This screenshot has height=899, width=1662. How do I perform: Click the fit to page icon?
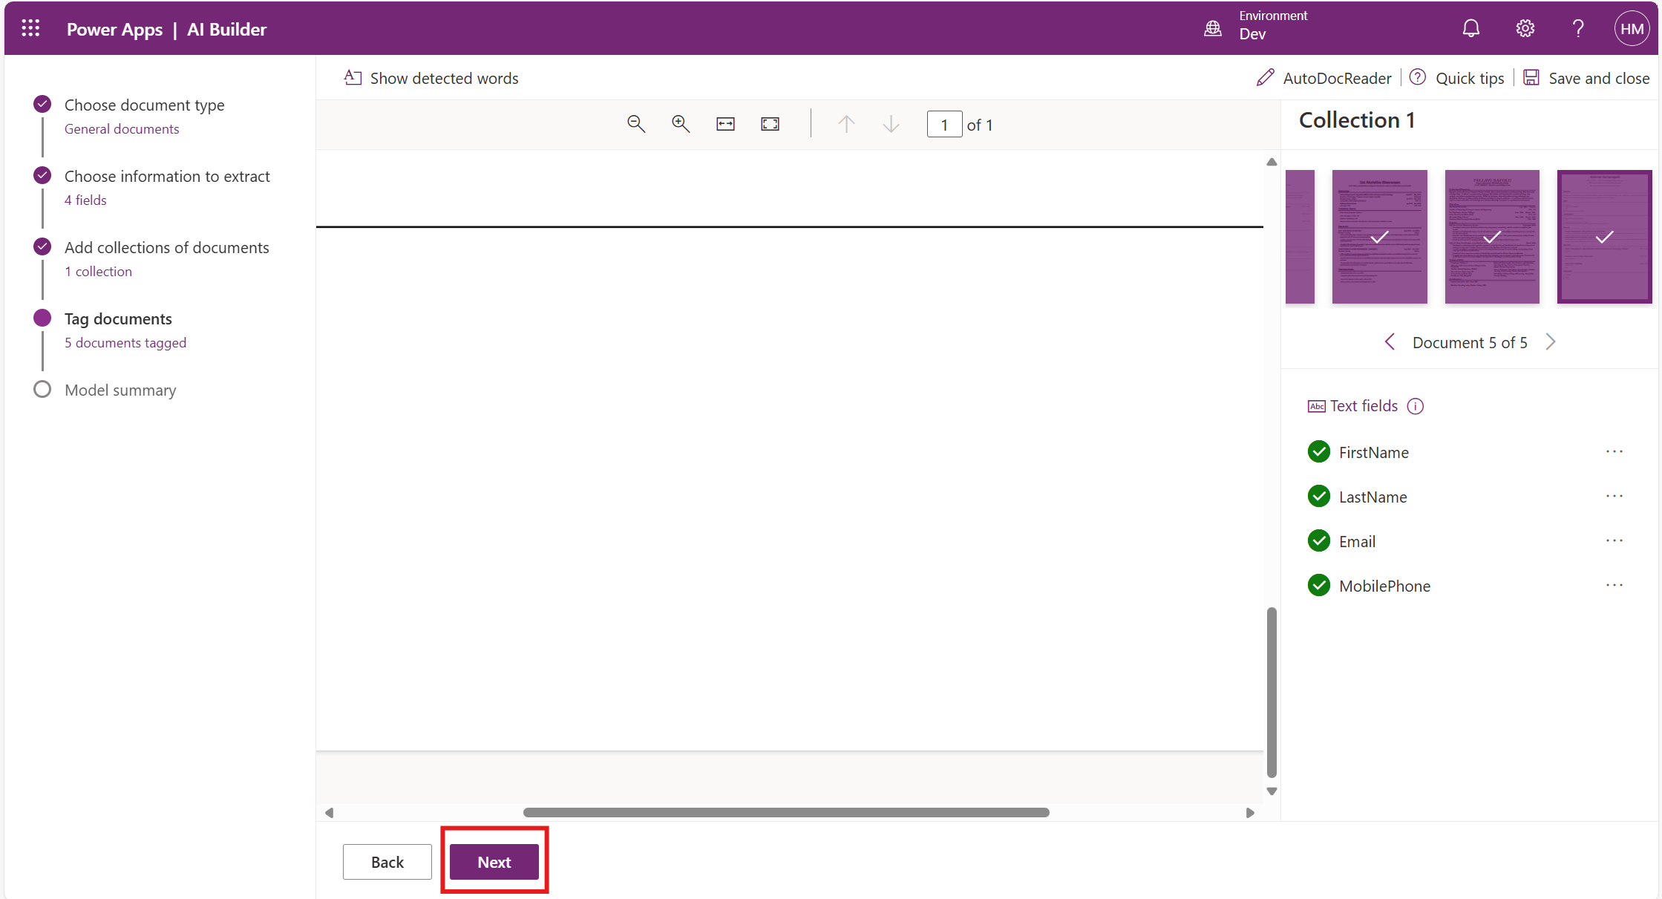(x=770, y=124)
